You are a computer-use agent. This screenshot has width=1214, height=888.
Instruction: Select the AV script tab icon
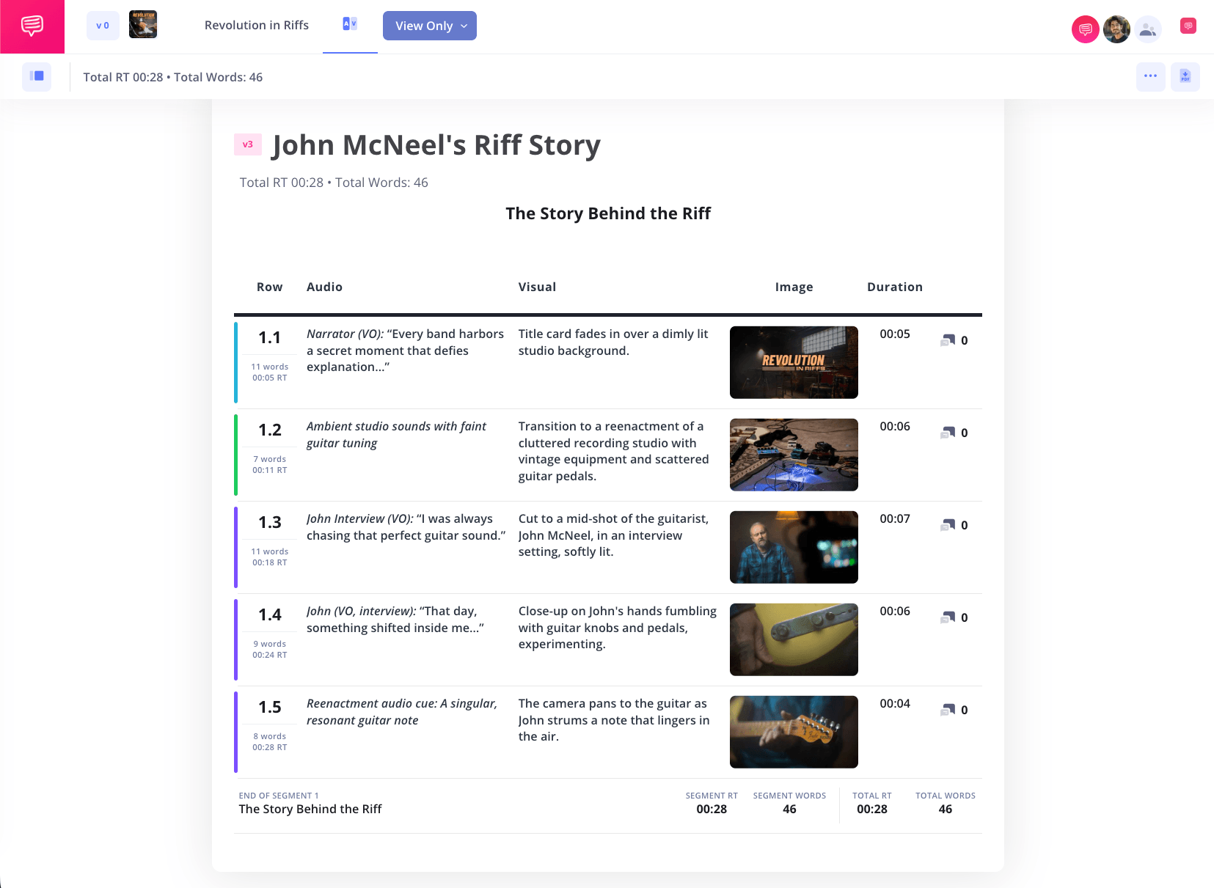click(x=350, y=24)
